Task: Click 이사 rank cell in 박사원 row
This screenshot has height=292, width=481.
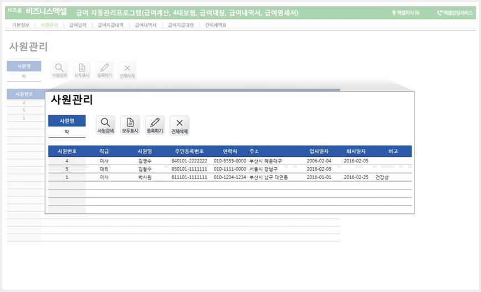Action: point(104,177)
